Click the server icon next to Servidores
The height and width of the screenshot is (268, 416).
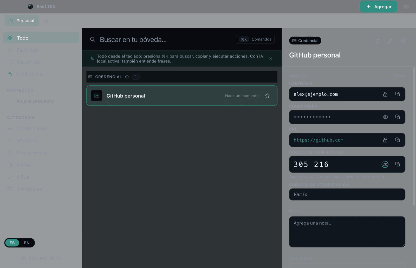(x=10, y=189)
